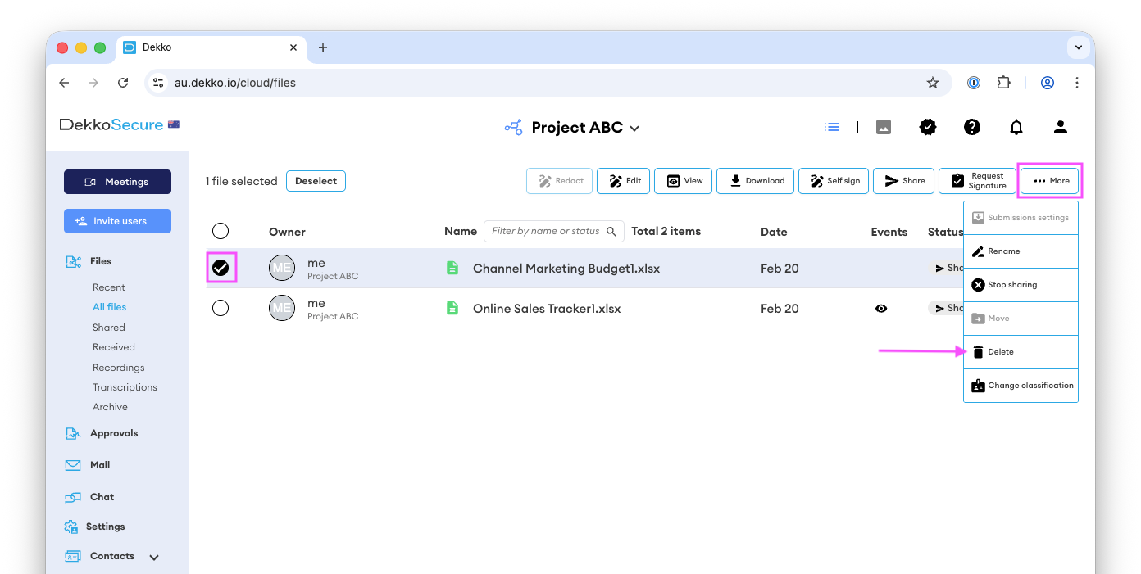Open the help question mark icon

click(x=972, y=127)
